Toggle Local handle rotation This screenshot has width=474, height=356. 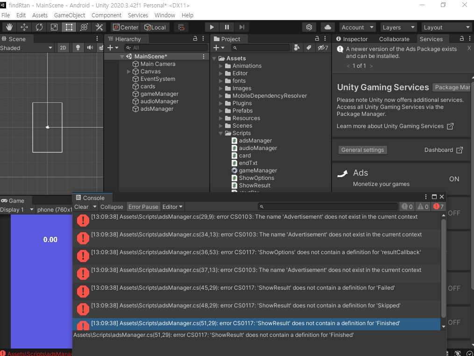pos(155,27)
